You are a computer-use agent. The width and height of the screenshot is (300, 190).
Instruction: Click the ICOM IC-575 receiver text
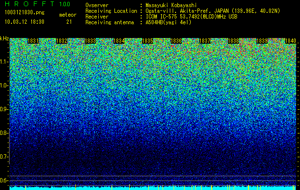coord(191,17)
